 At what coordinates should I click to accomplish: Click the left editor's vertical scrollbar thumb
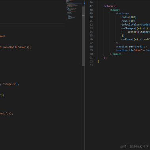pos(83,36)
